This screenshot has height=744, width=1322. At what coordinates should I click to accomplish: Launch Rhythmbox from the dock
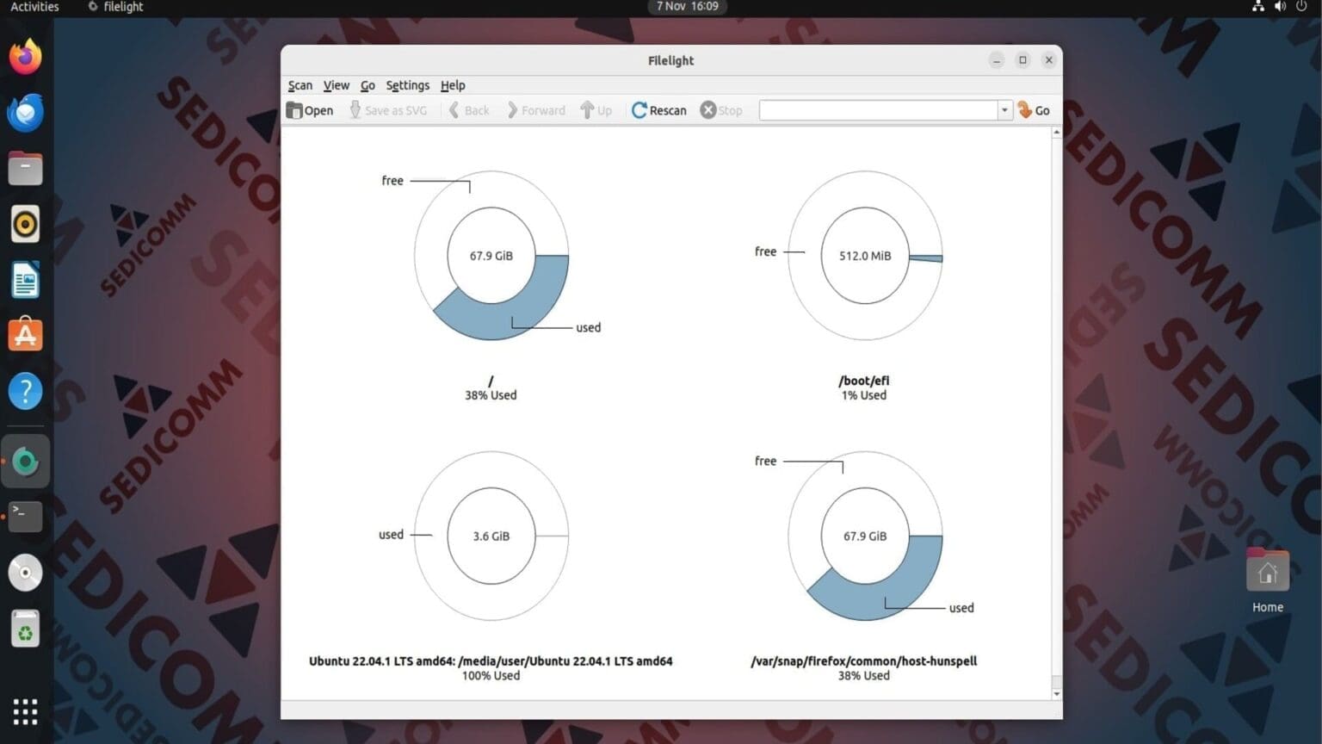[x=25, y=225]
